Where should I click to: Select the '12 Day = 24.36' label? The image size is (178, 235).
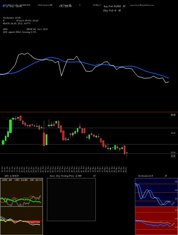[14, 6]
